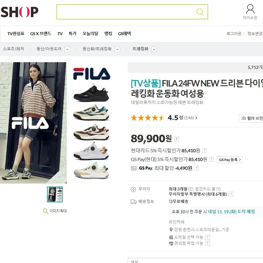Click the GS Pay 등록 button
The width and height of the screenshot is (263, 263).
230,160
